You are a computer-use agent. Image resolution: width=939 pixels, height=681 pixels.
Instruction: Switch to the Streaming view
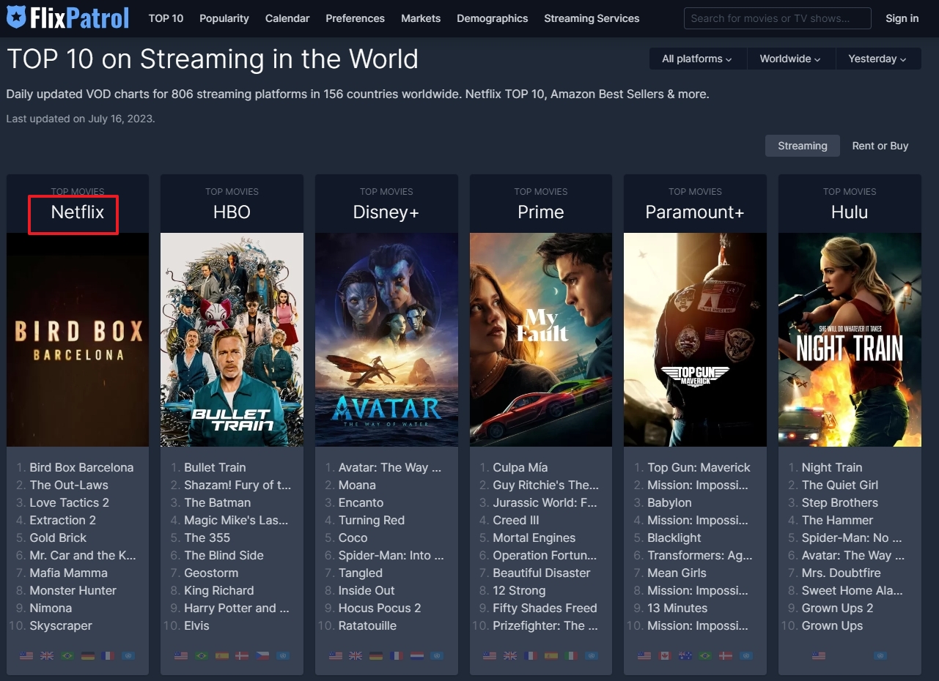click(x=803, y=146)
